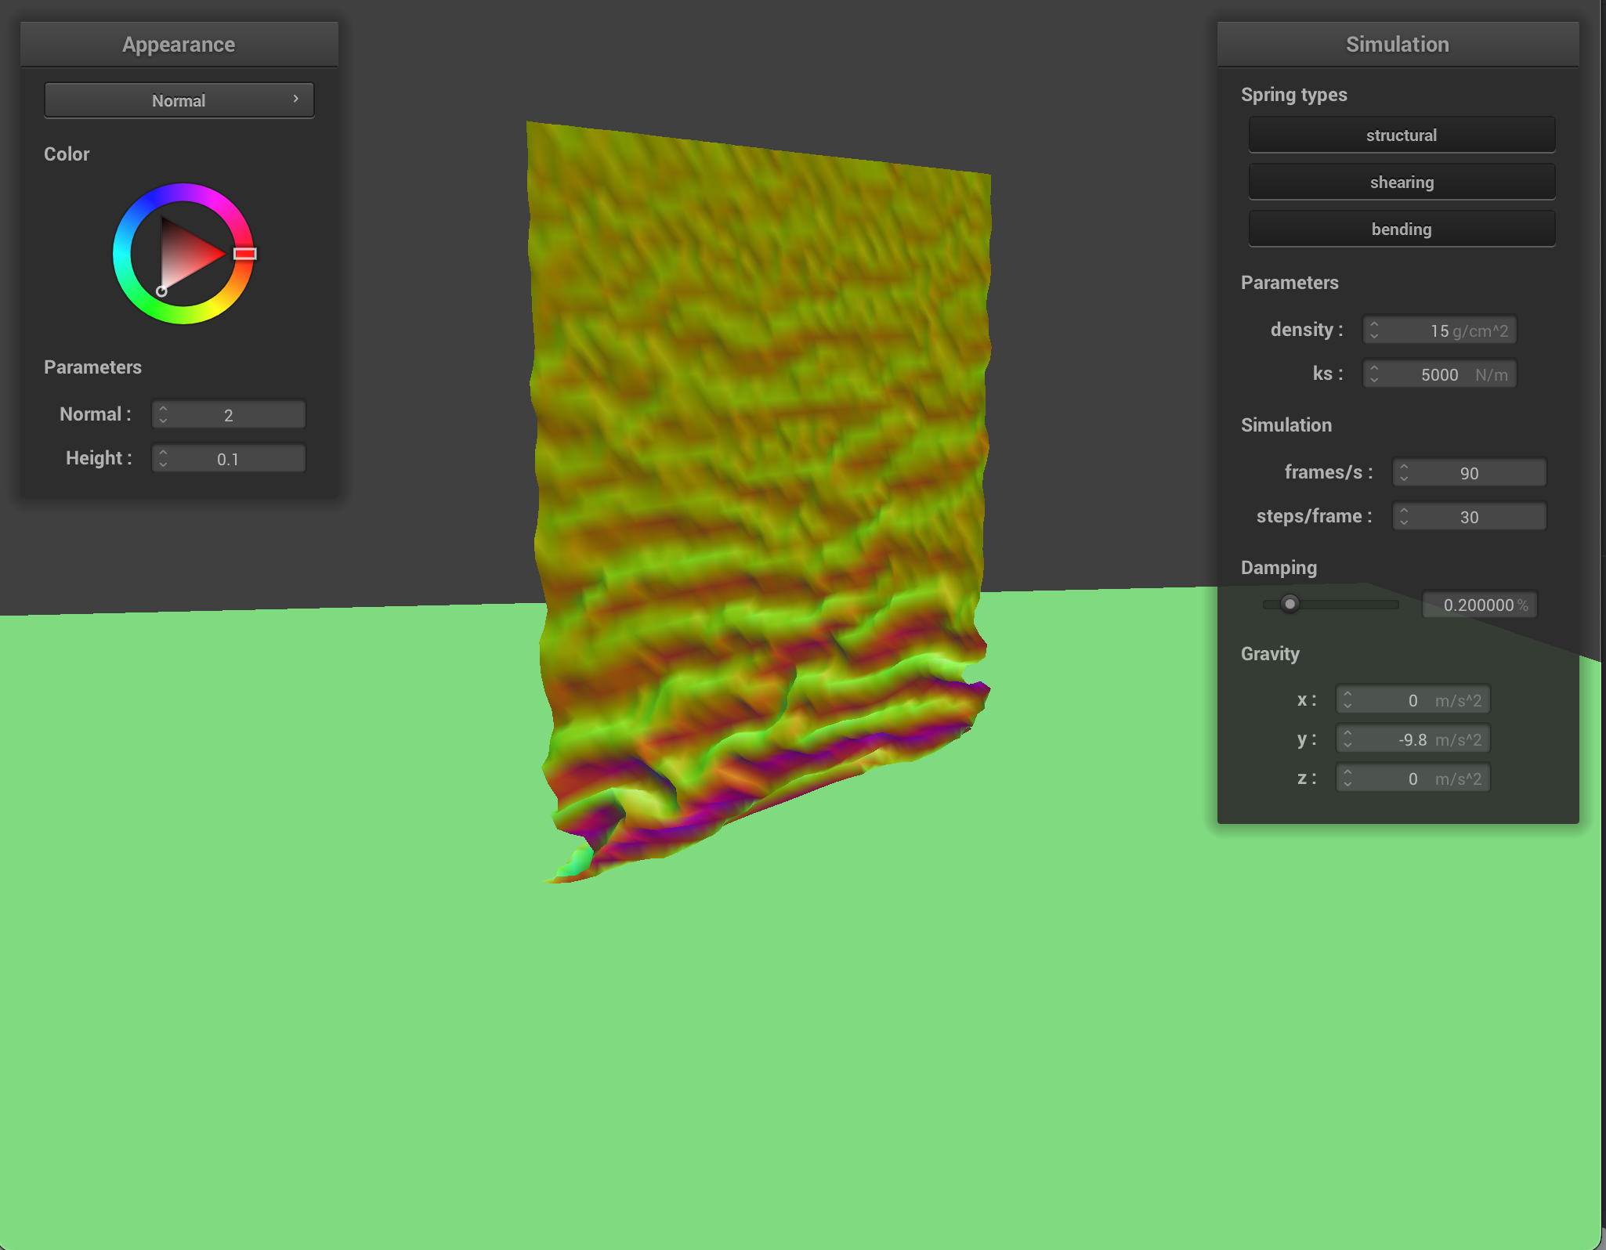Decrease gravity z with the down arrow
1606x1250 pixels.
coord(1347,785)
